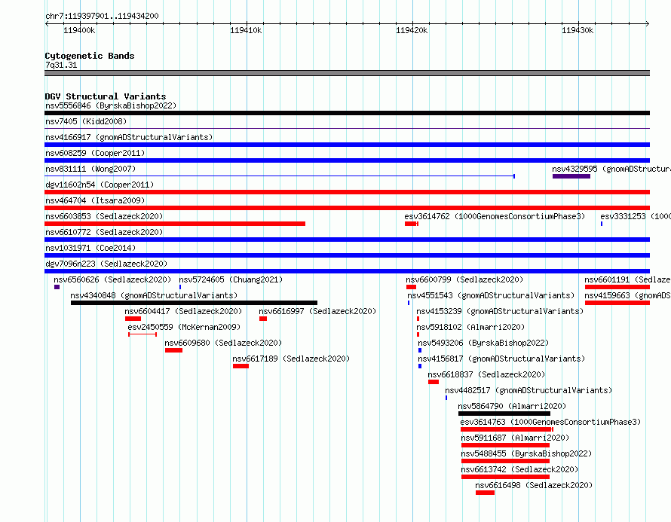Click nsv6616997 (Sedlazeck2020) label
The height and width of the screenshot is (522, 671).
pyautogui.click(x=317, y=311)
